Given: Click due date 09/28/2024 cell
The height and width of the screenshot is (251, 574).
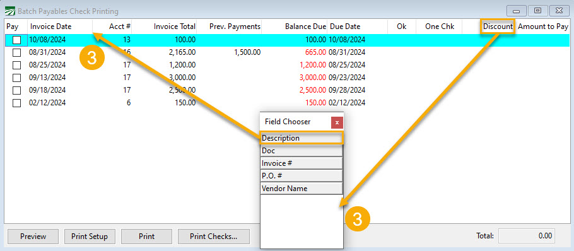Looking at the screenshot, I should (348, 90).
